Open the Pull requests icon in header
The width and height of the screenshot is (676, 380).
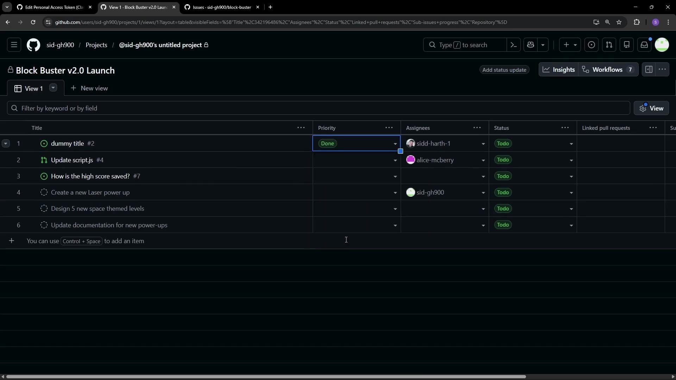(x=609, y=45)
